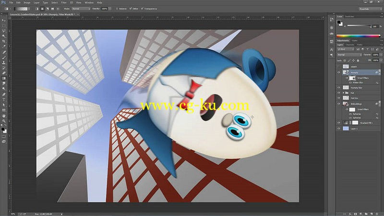Select the Rectangular Marquee tool

click(4, 26)
